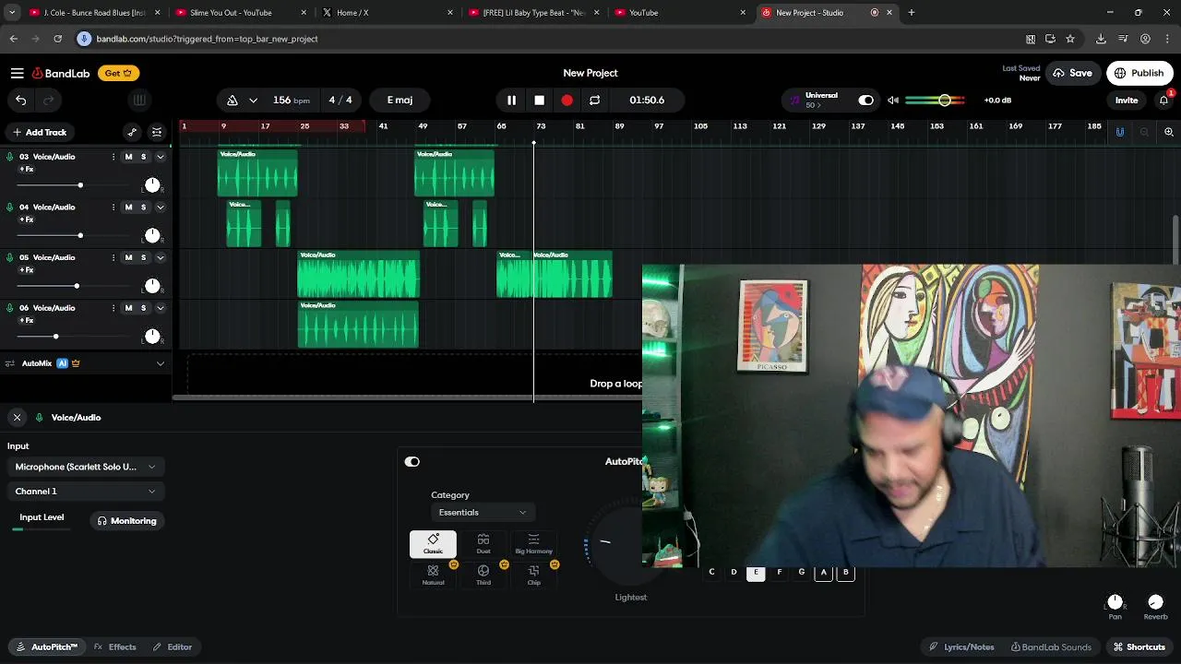Solo track 03 Voice/Audio

143,157
